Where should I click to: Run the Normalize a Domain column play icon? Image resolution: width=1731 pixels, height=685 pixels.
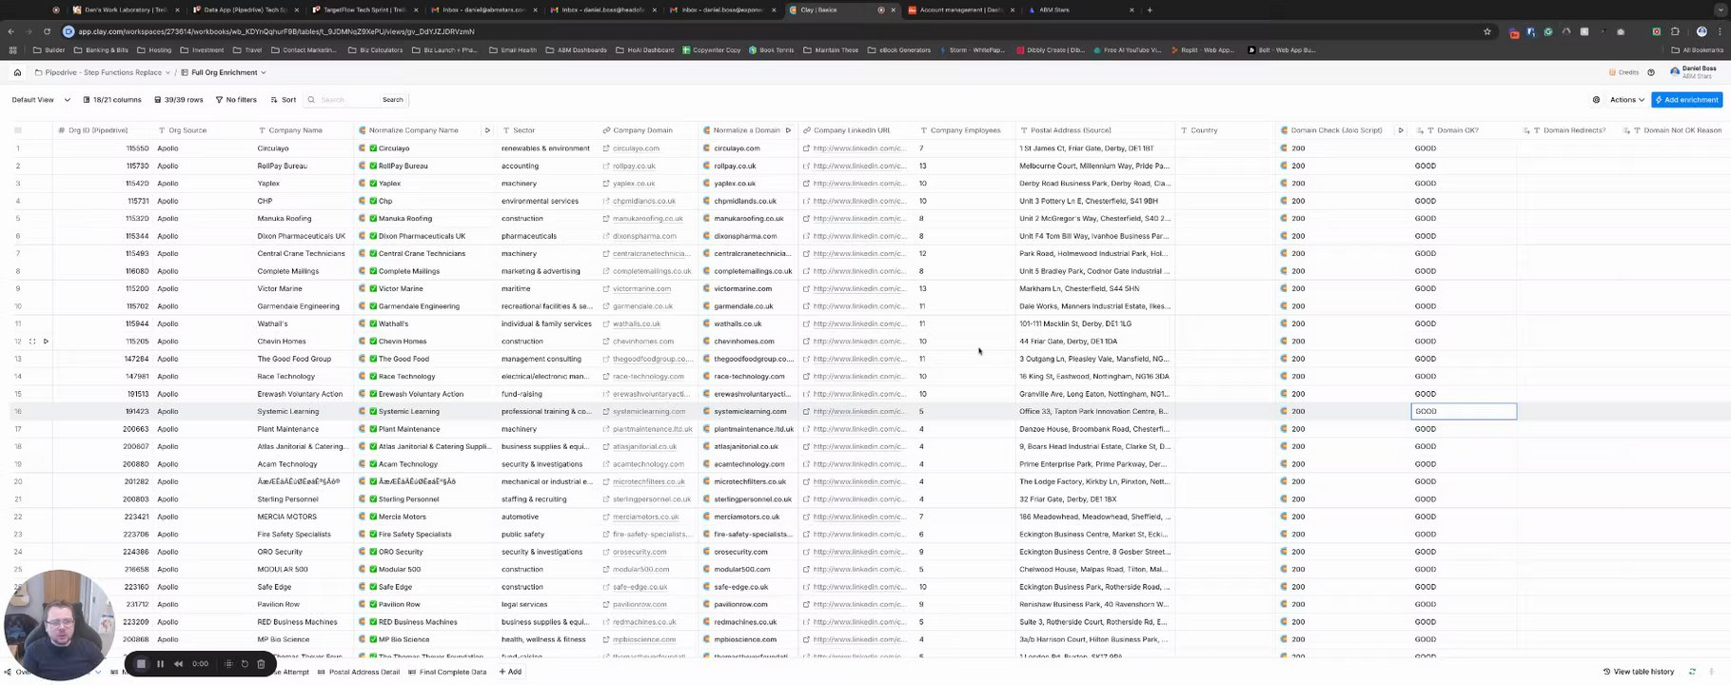tap(788, 130)
